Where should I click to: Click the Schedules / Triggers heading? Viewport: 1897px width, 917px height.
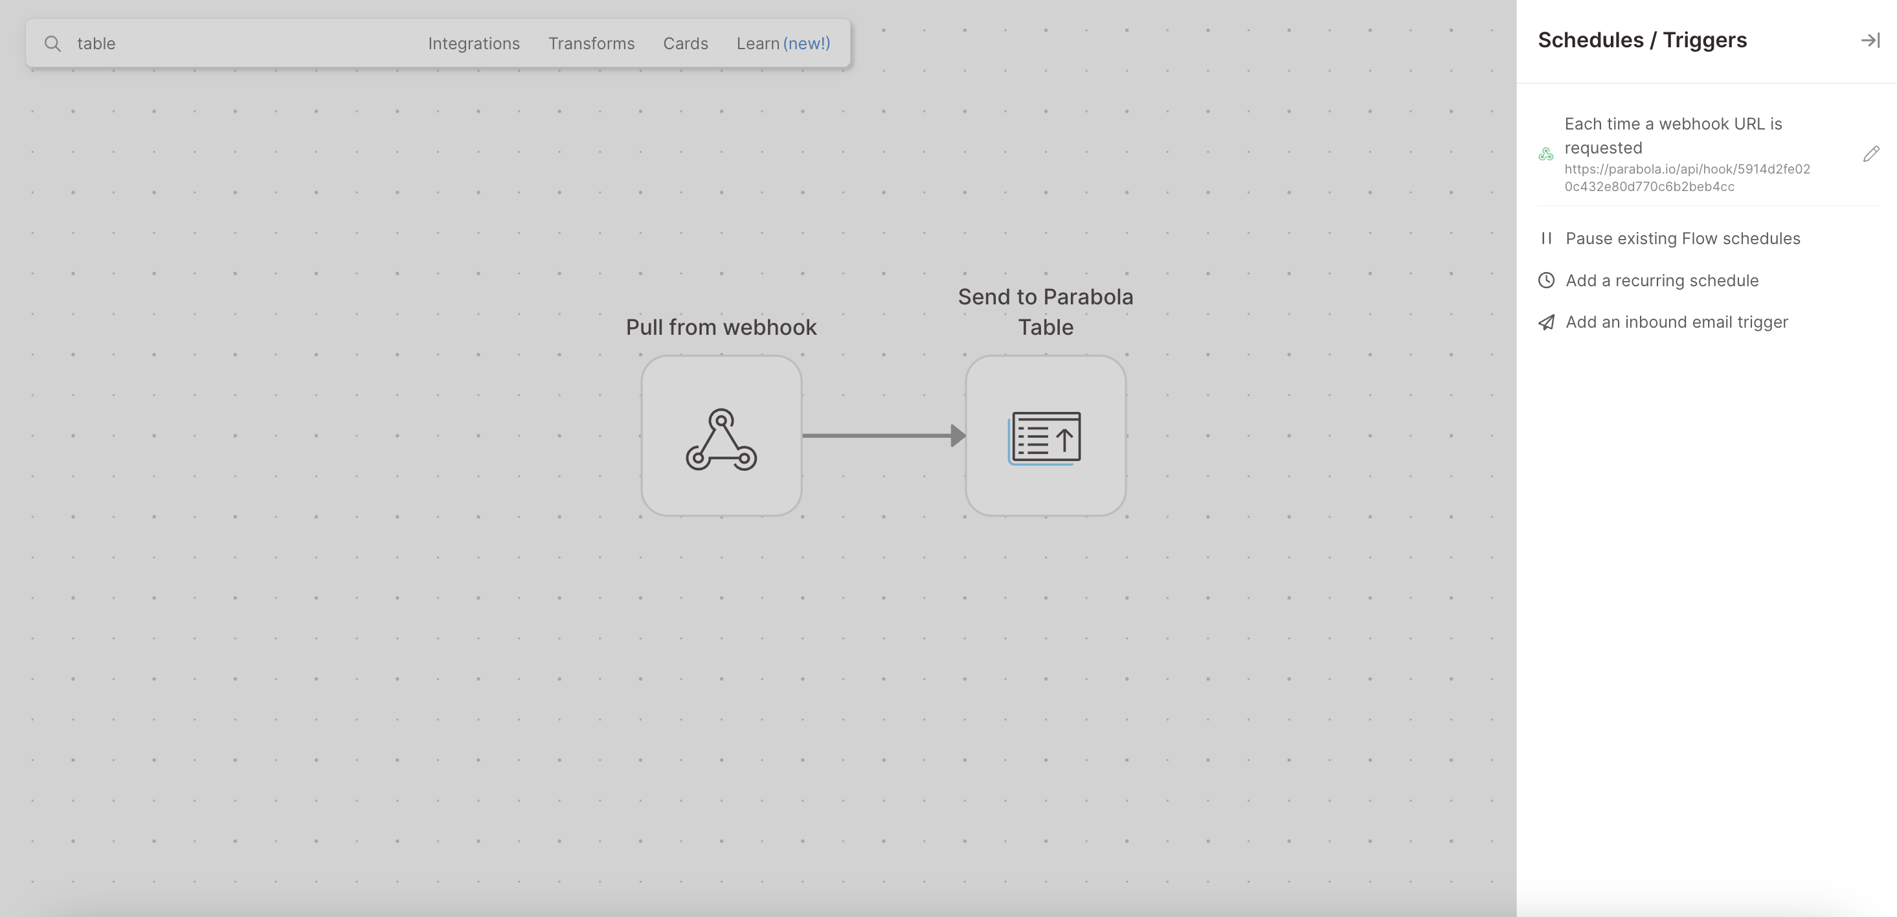pos(1642,40)
